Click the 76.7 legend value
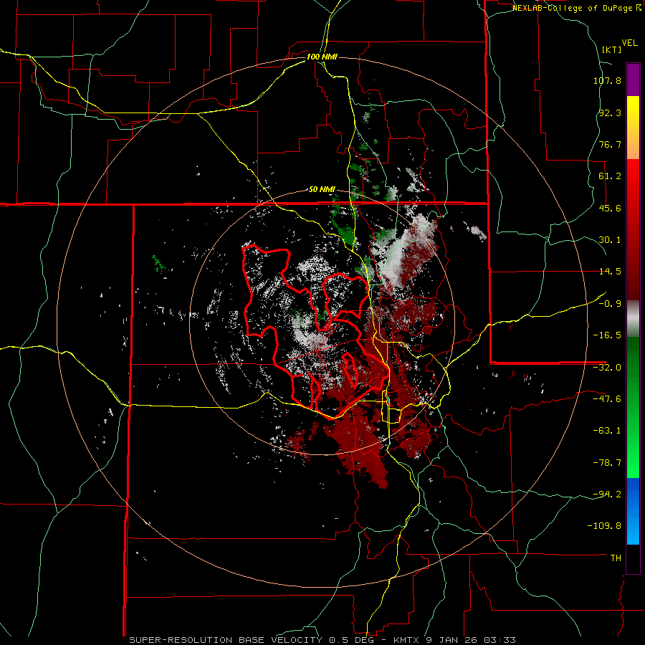Image resolution: width=645 pixels, height=645 pixels. point(610,144)
